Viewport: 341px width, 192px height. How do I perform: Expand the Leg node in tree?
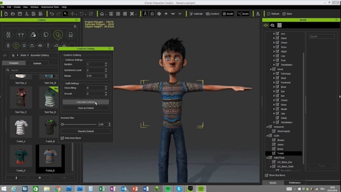point(274,56)
